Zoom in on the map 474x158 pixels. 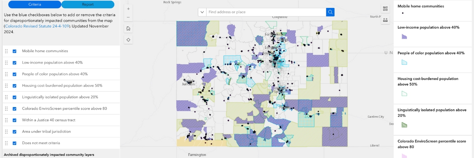128,9
